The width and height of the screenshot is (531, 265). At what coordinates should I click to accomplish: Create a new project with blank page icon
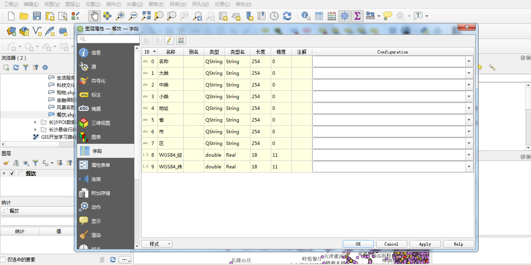click(11, 16)
